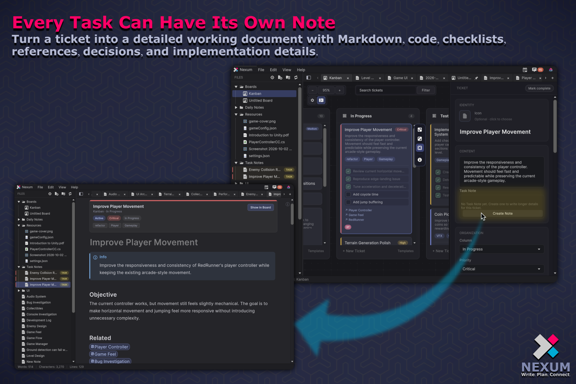The width and height of the screenshot is (576, 384).
Task: Check the 'Add coyote time' checkbox
Action: click(x=348, y=194)
